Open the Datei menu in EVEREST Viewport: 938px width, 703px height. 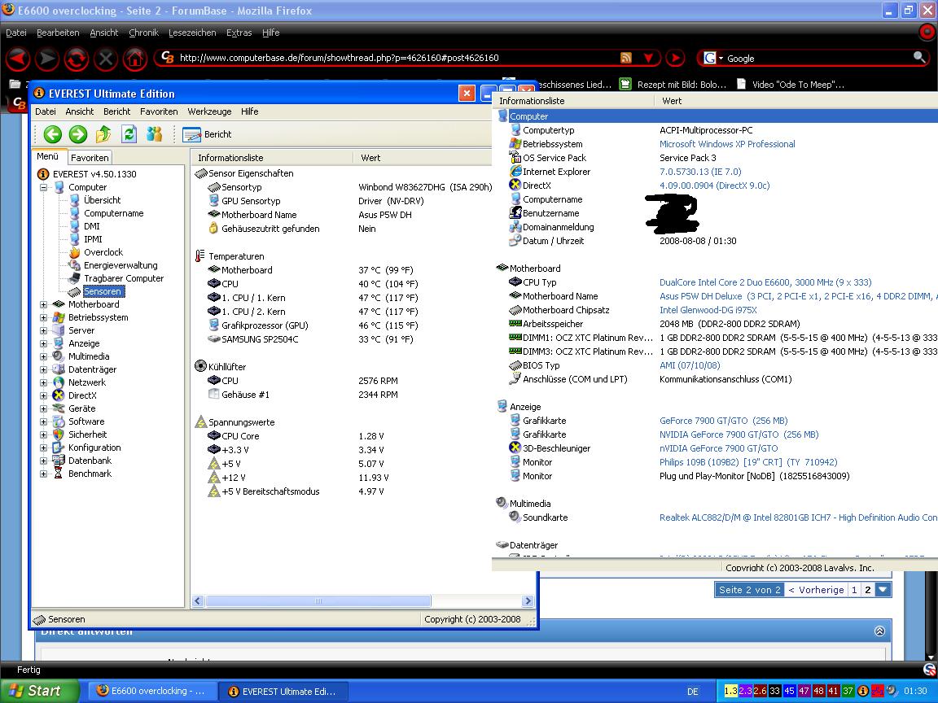pos(46,111)
